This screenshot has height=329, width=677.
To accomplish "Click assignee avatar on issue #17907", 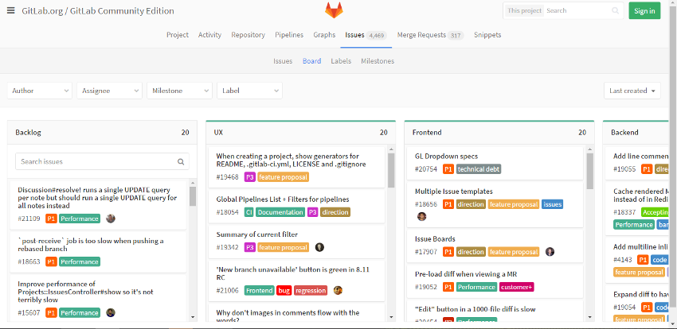I will point(550,252).
